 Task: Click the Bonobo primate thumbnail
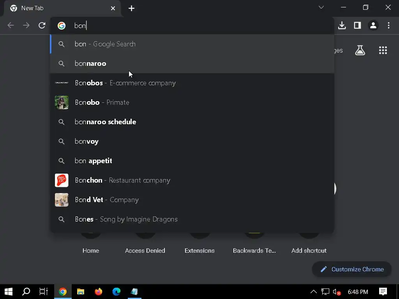[x=62, y=102]
